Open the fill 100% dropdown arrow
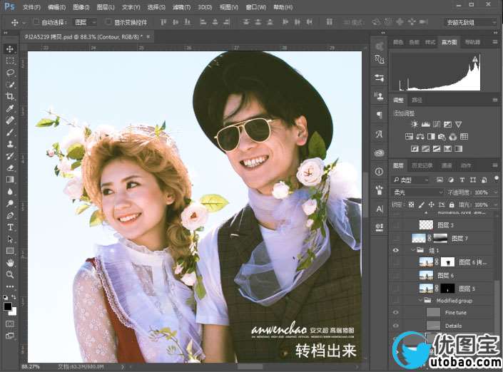503x372 pixels. pyautogui.click(x=496, y=205)
